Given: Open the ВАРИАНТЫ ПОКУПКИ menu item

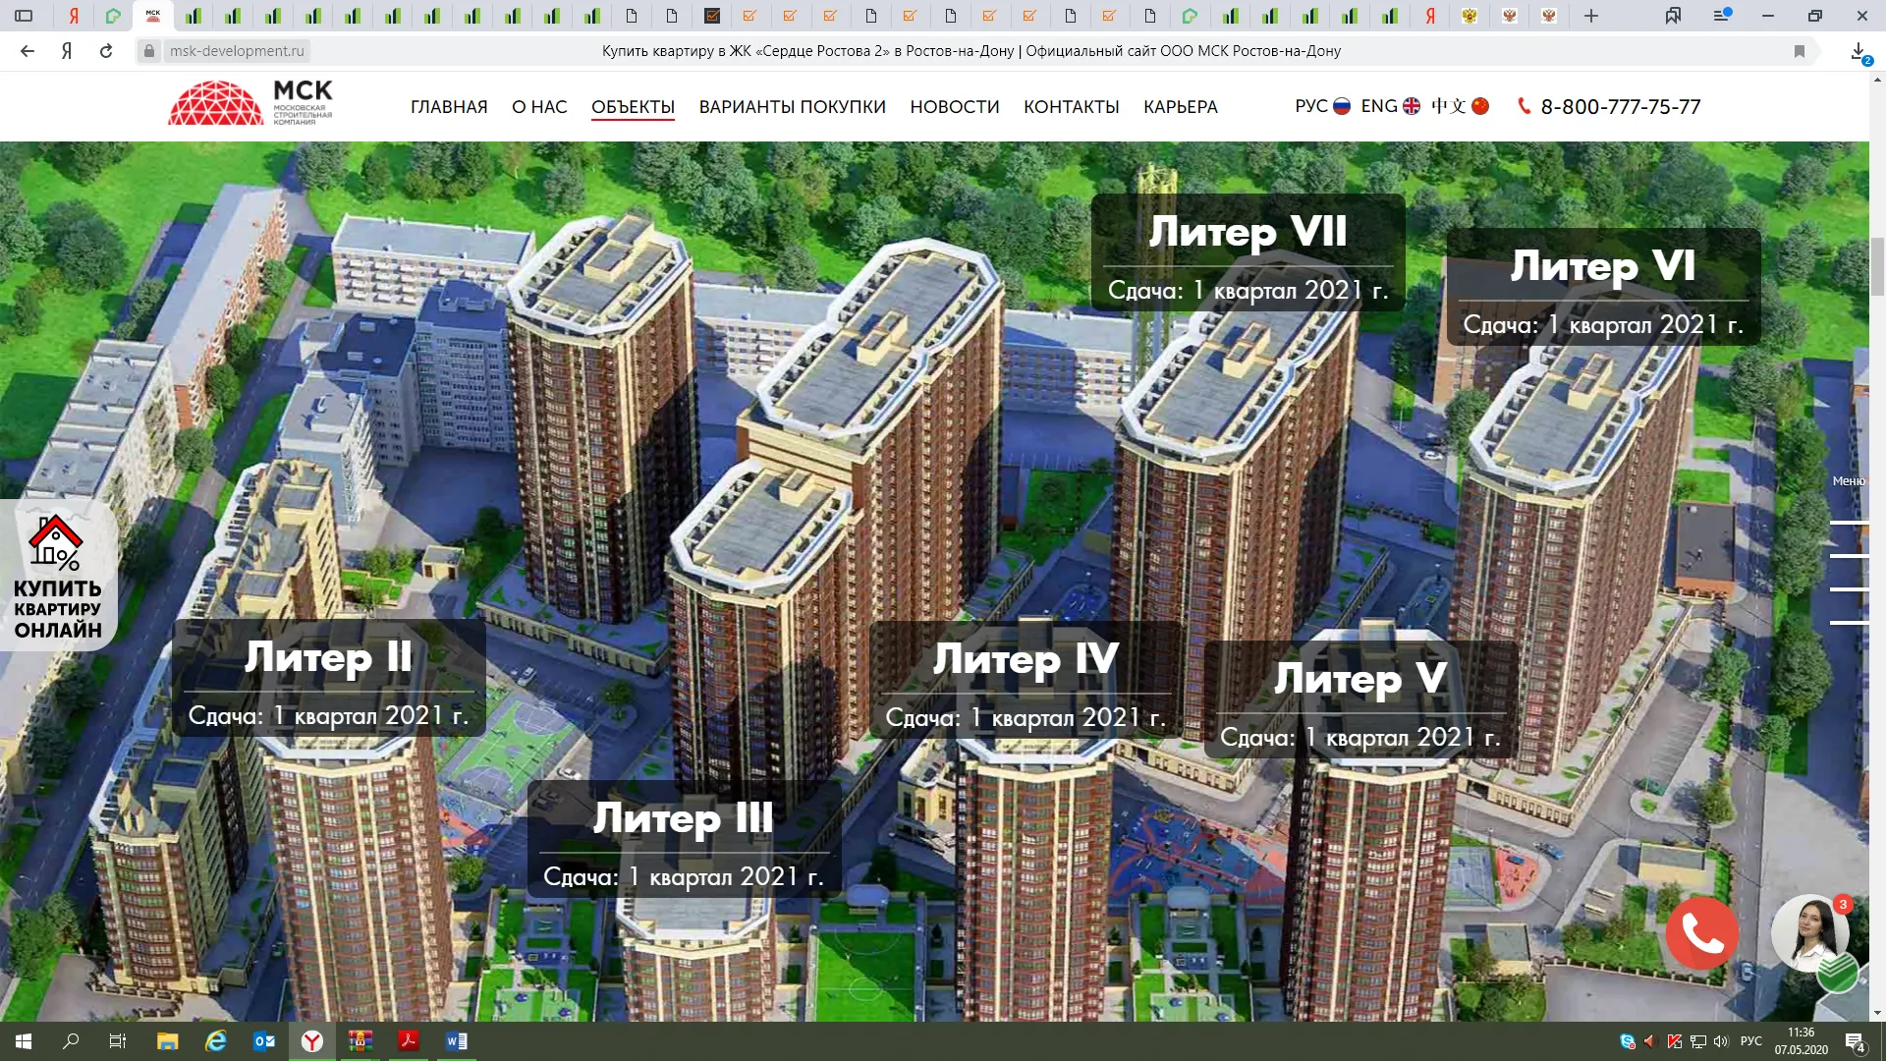Looking at the screenshot, I should click(792, 107).
